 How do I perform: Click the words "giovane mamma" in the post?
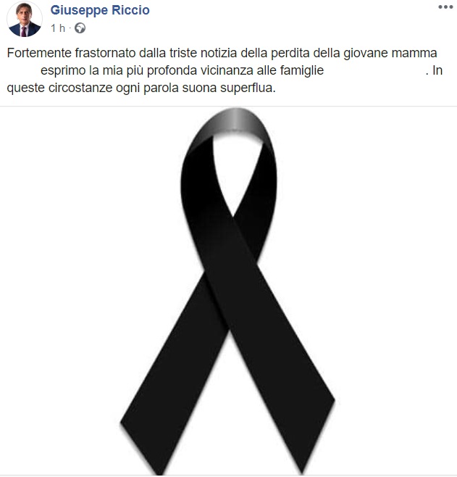pyautogui.click(x=390, y=53)
